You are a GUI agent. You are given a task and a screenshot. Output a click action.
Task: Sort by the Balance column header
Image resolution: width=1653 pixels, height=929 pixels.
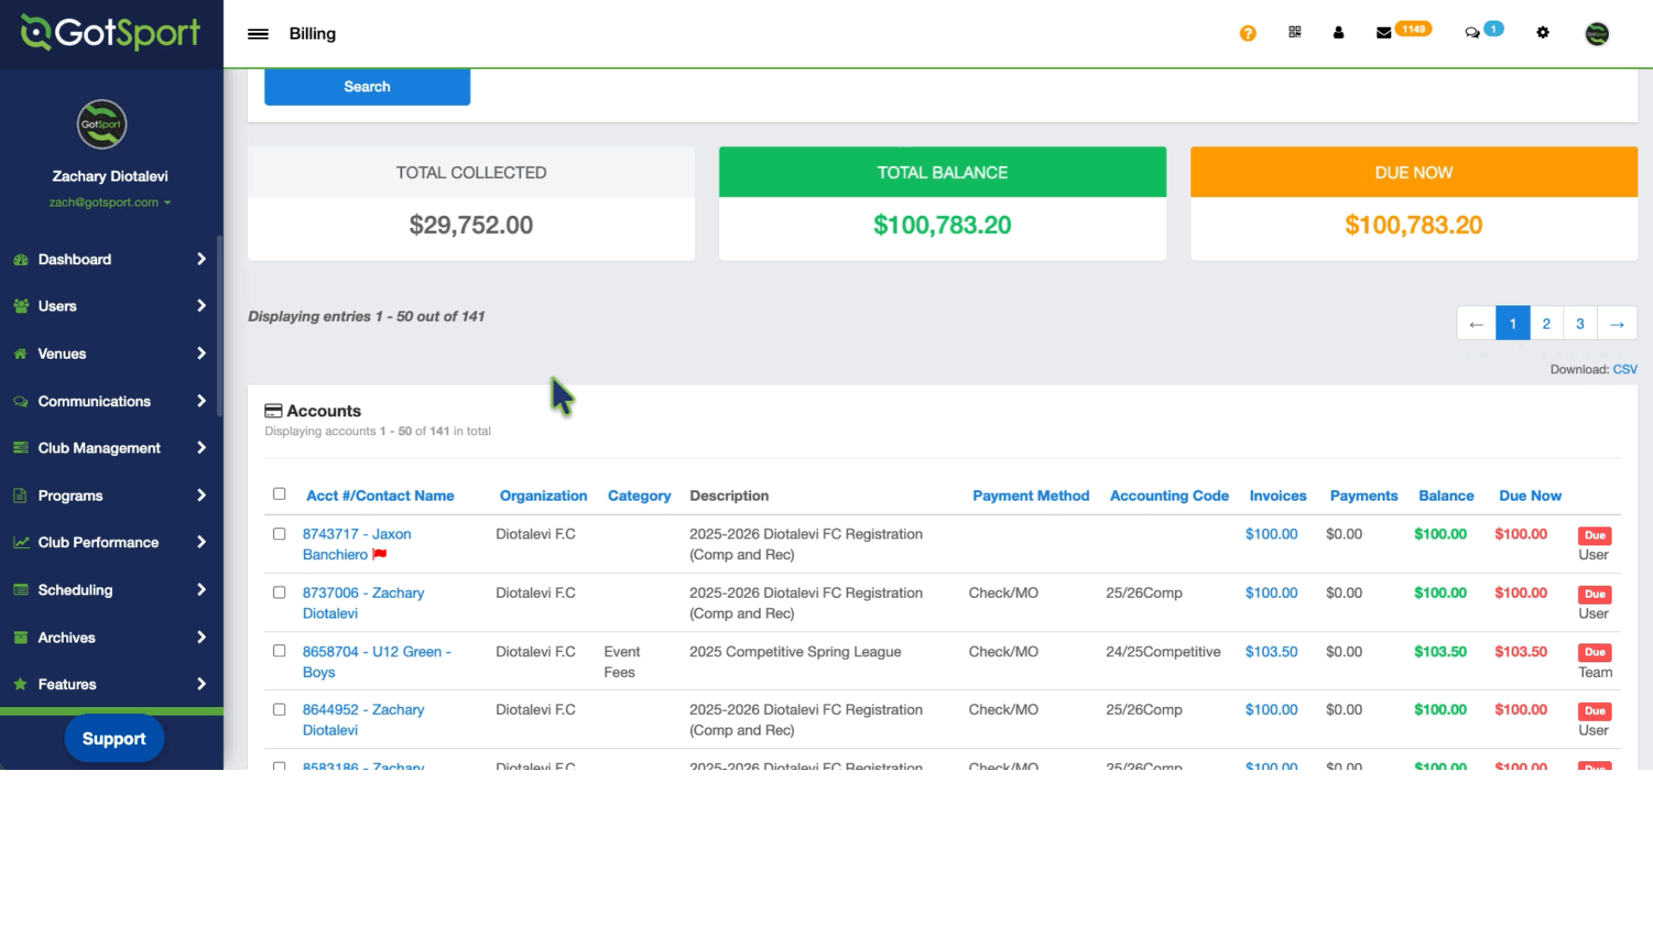(x=1446, y=495)
